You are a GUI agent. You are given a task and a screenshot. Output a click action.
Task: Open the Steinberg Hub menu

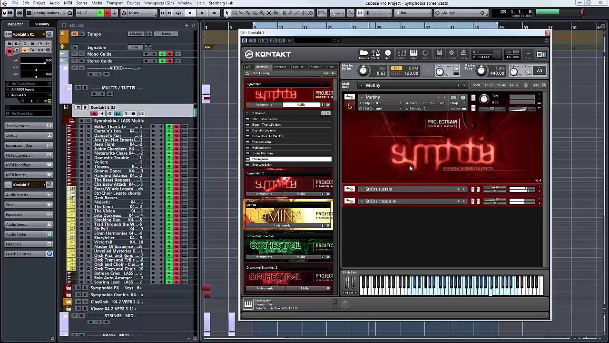pos(221,3)
